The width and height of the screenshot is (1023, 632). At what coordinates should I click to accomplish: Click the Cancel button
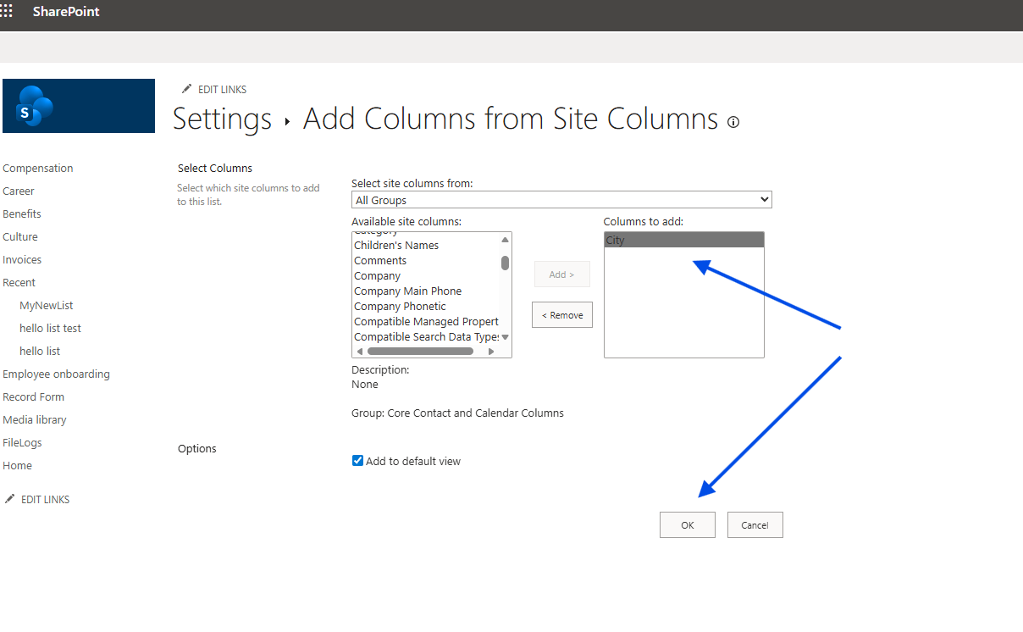[x=755, y=525]
